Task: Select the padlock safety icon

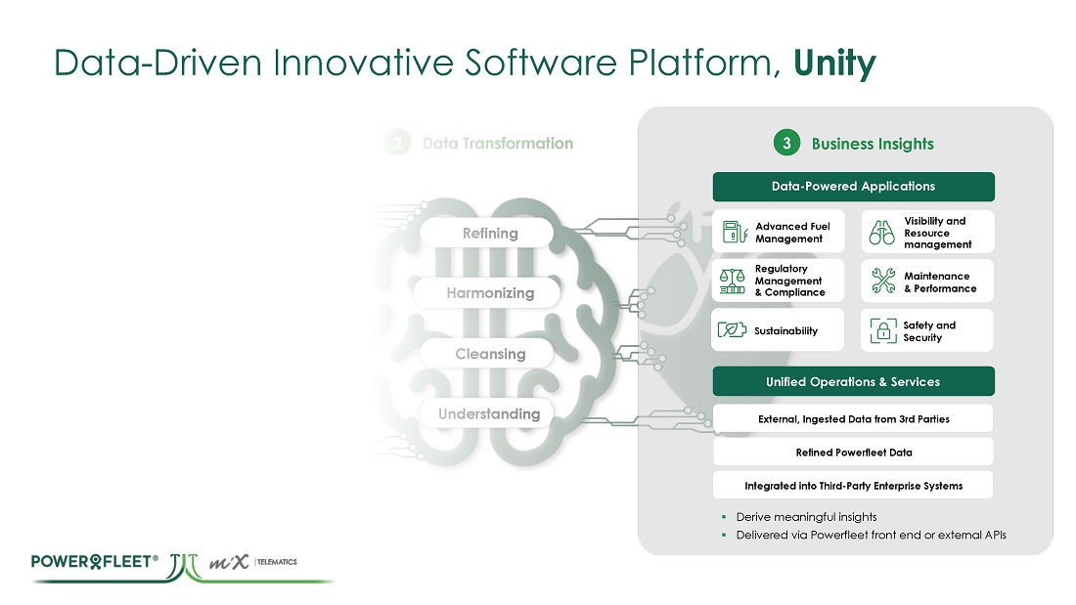Action: pos(883,331)
